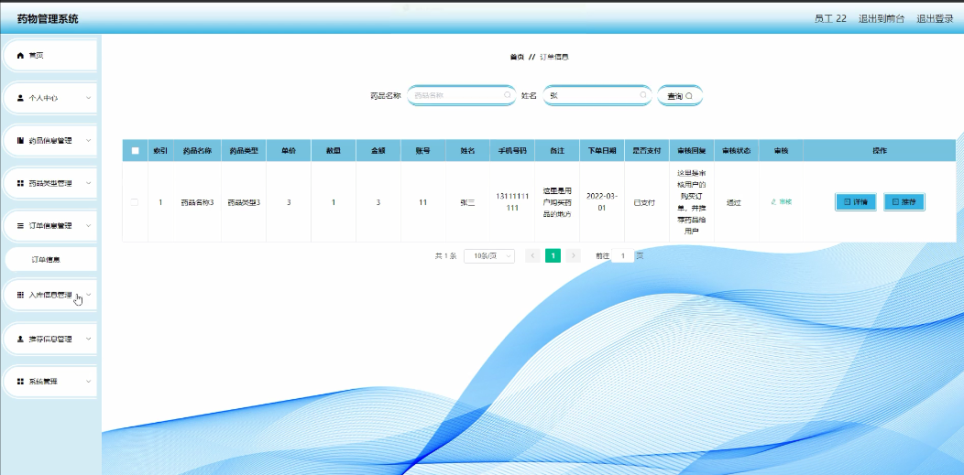Click the 推荐 button for the order

pyautogui.click(x=904, y=202)
